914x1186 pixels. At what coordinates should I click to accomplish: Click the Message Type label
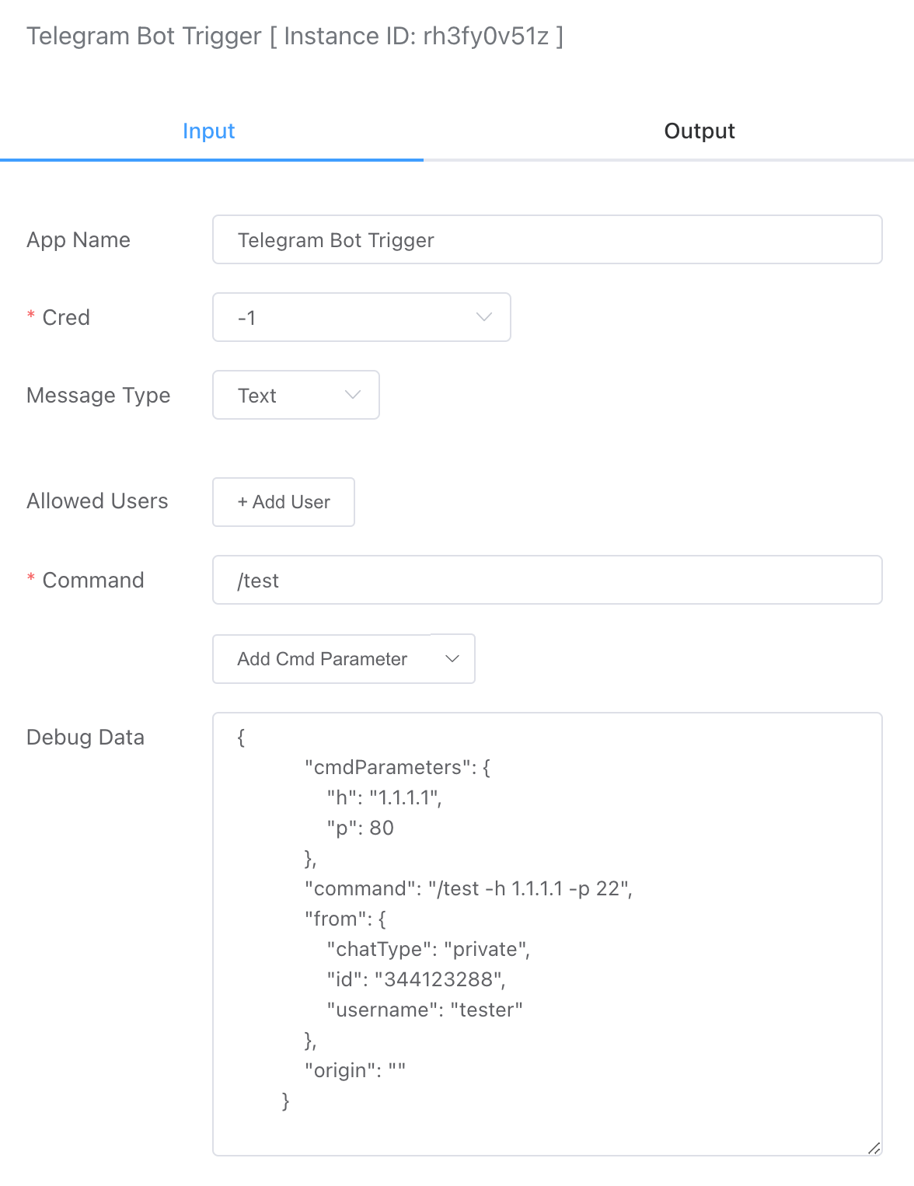[98, 396]
